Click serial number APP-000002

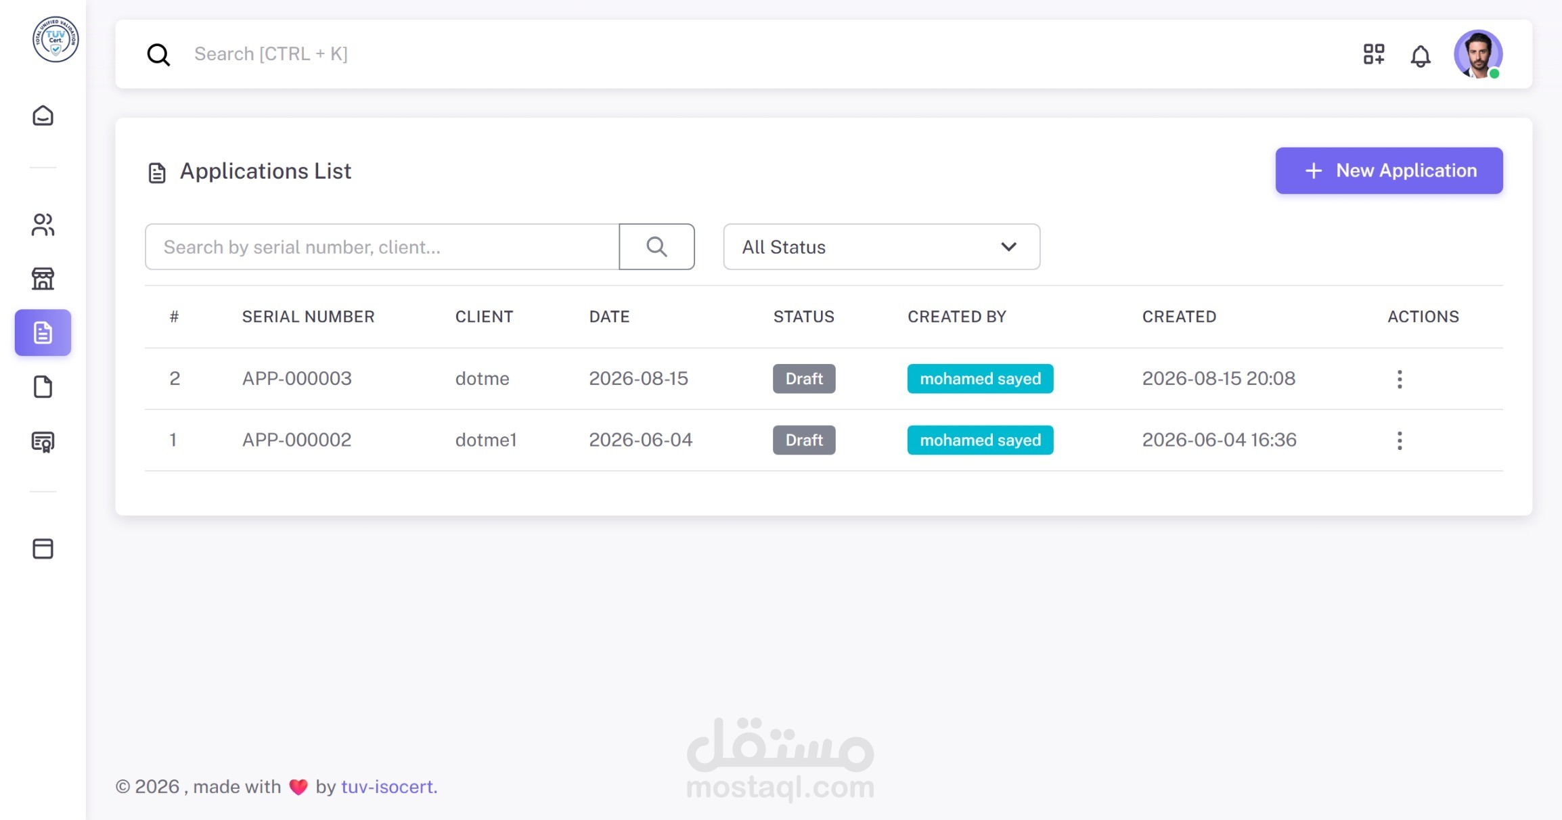pos(297,440)
